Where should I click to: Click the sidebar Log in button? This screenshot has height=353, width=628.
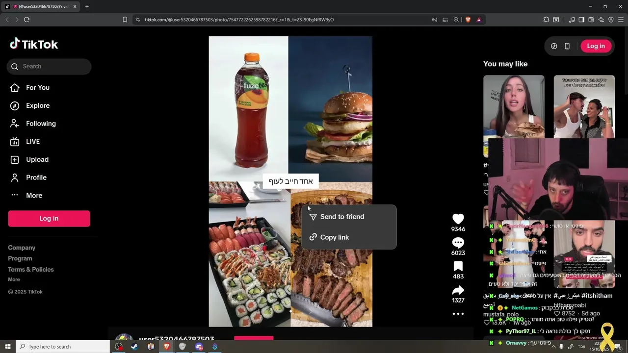[49, 218]
